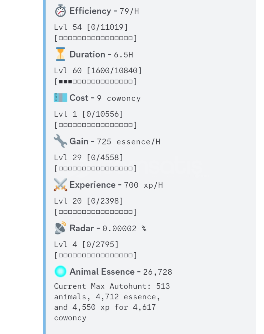Click the Experience level progress bar
This screenshot has height=334, width=264.
[x=96, y=212]
